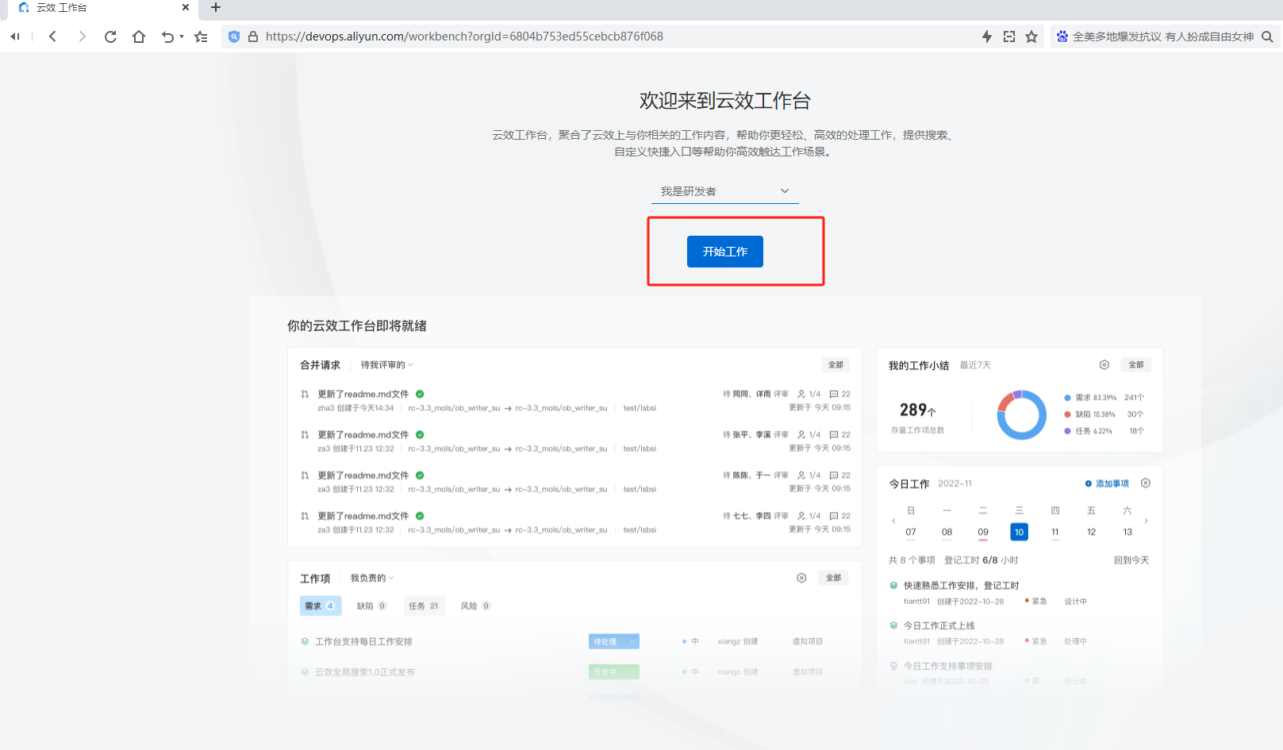Screen dimensions: 1283x750
Task: Click the screenshot scan icon in address bar
Action: tap(1009, 37)
